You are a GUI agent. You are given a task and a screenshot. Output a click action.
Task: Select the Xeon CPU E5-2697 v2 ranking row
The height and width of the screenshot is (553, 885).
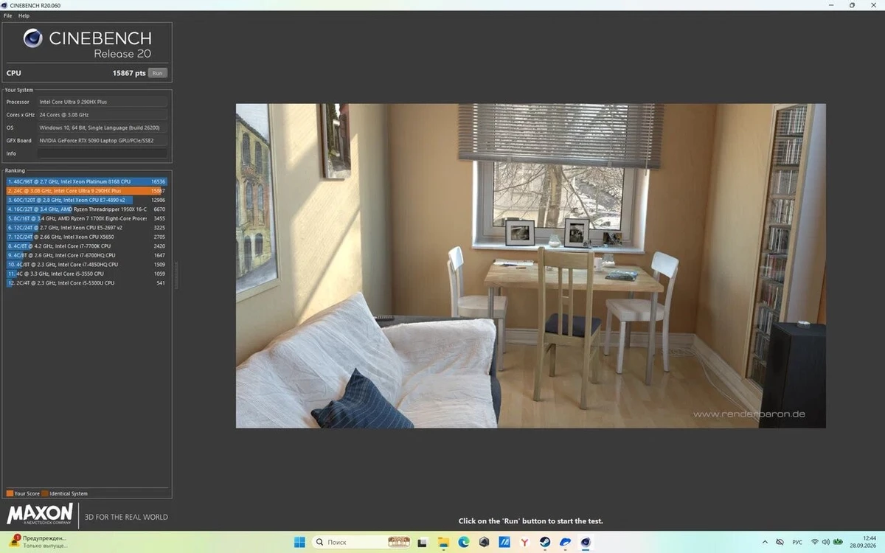87,228
